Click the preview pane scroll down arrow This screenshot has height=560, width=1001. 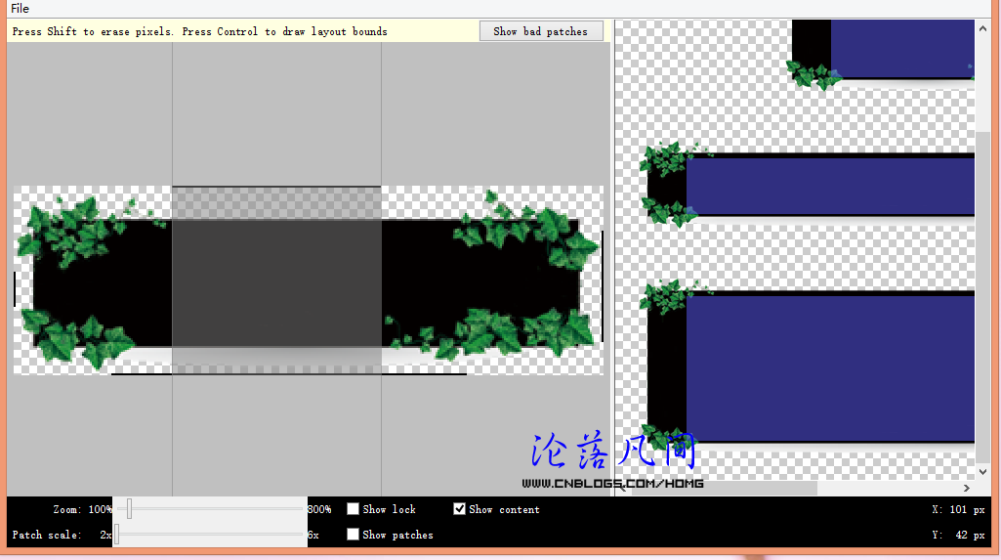[982, 472]
